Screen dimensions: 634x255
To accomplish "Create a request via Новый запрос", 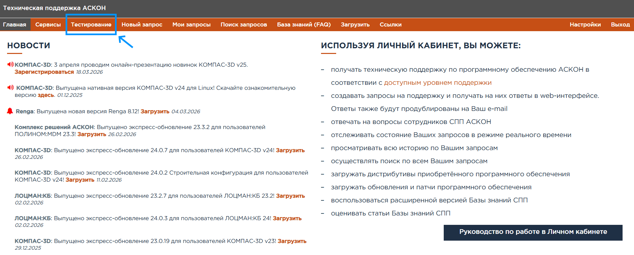I will pos(142,24).
